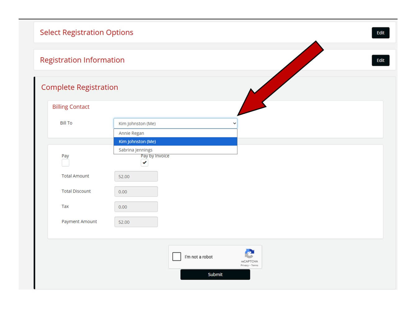This screenshot has width=410, height=317.
Task: Select Annie Regan from the list
Action: [175, 133]
